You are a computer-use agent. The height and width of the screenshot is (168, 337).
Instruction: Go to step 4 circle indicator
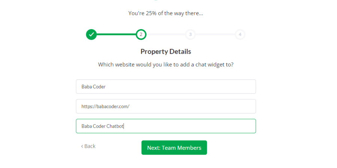point(240,34)
